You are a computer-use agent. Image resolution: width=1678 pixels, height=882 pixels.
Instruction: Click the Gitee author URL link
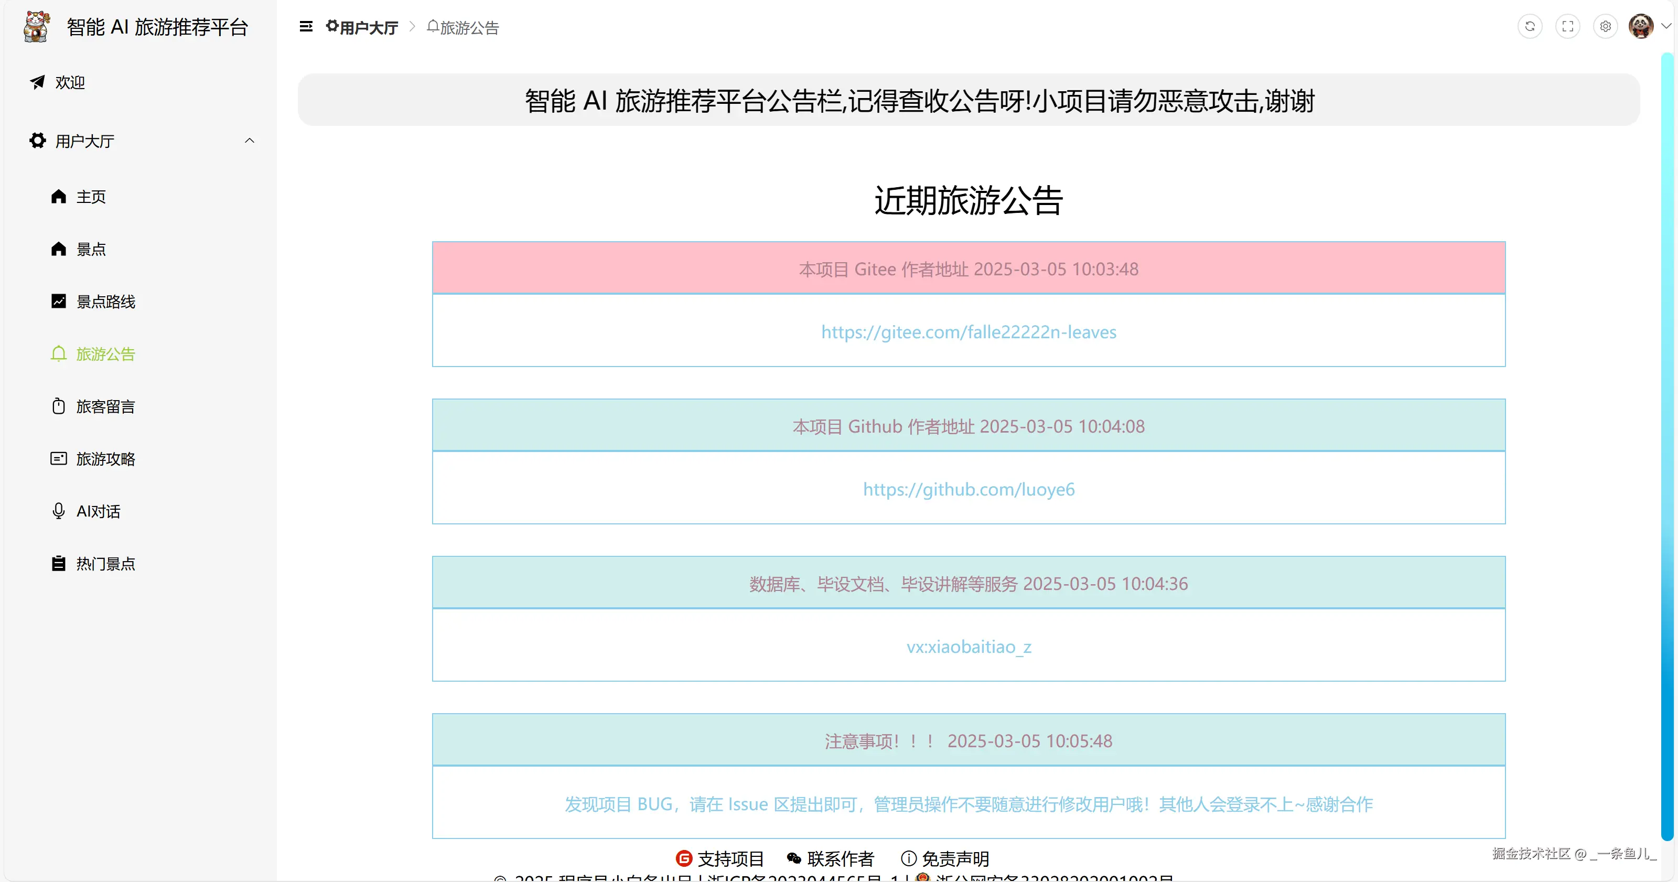coord(968,332)
